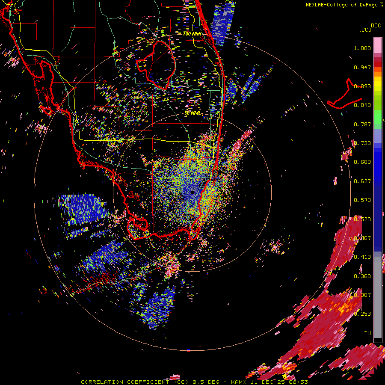Screen dimensions: 385x385
Task: Select the 0.840 scale value
Action: (x=362, y=105)
